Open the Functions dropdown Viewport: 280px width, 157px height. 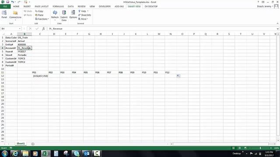click(42, 19)
